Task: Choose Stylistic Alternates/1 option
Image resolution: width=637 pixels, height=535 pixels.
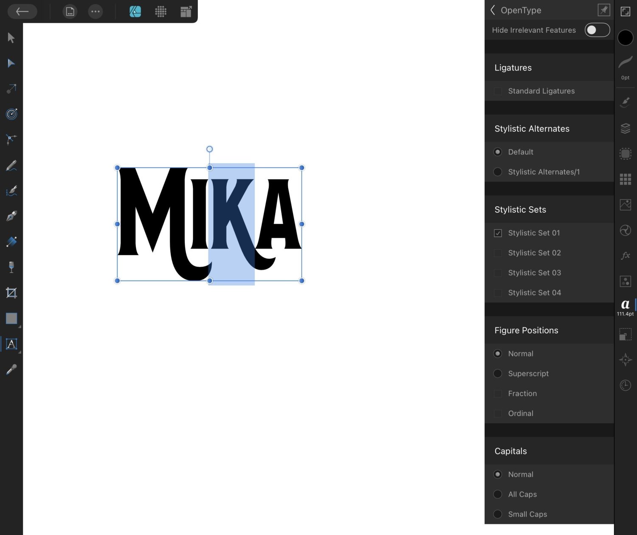Action: [498, 172]
